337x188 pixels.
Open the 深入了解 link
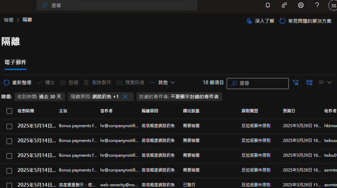point(261,21)
